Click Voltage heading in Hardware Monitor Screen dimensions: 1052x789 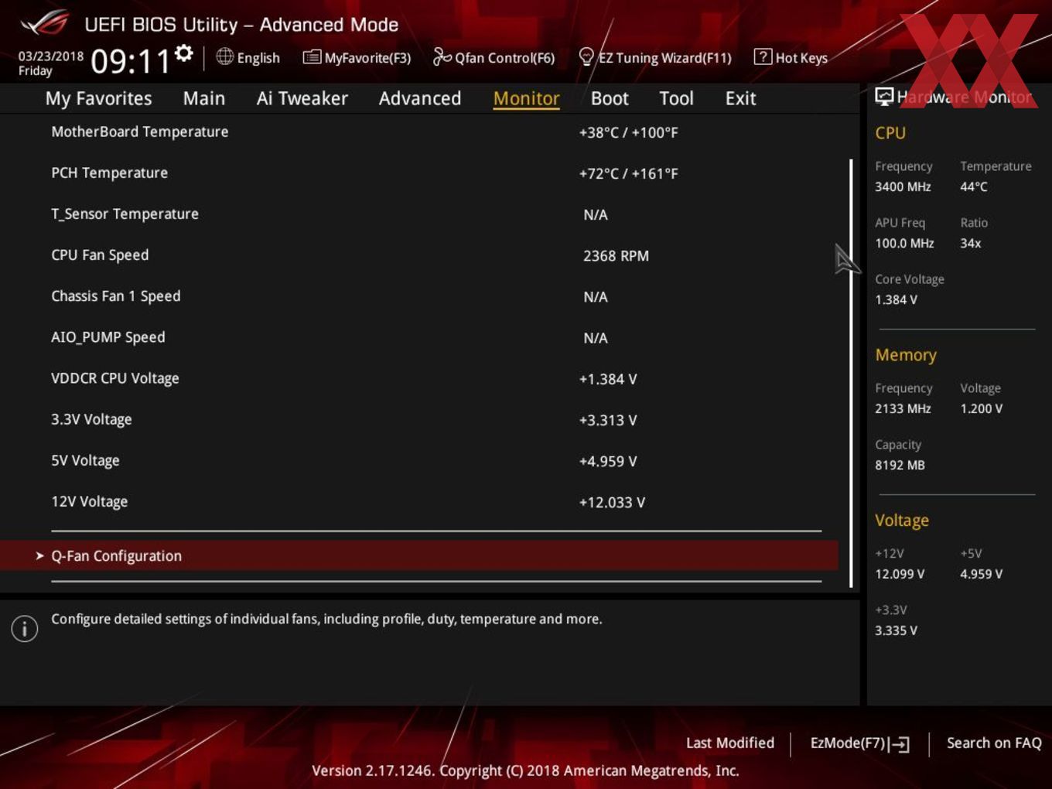point(902,521)
